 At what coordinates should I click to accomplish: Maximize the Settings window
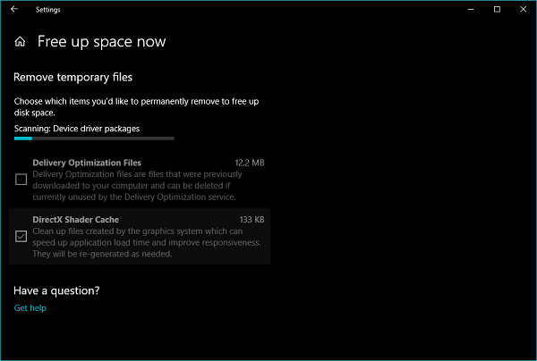[x=497, y=9]
